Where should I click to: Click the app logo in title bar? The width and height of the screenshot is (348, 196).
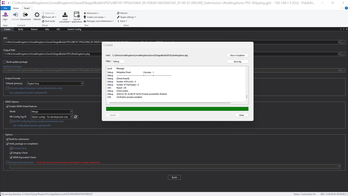click(3, 3)
